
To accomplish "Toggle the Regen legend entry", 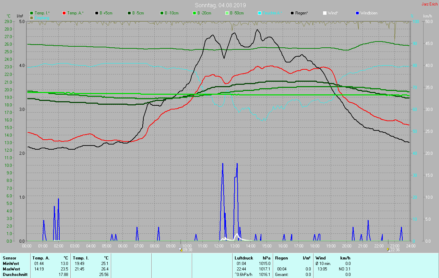I will click(x=302, y=13).
